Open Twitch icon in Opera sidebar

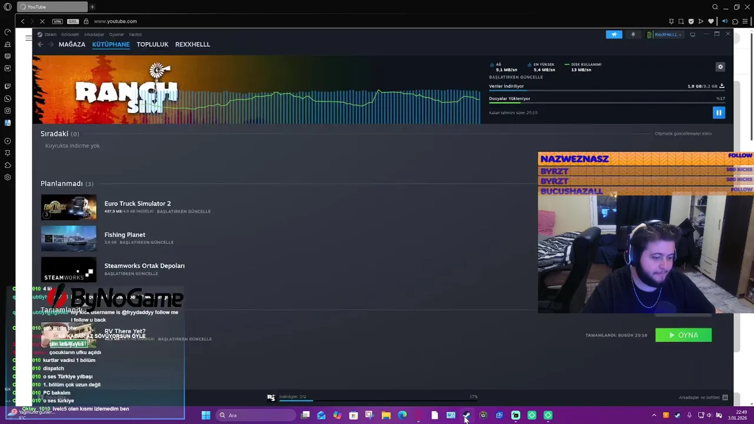(x=8, y=86)
